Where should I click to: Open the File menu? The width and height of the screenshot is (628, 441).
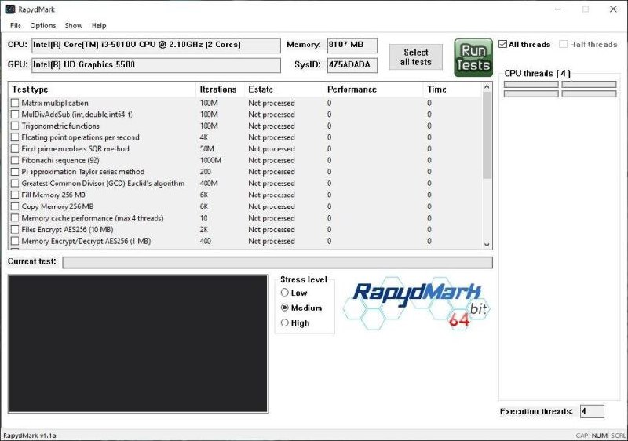15,26
